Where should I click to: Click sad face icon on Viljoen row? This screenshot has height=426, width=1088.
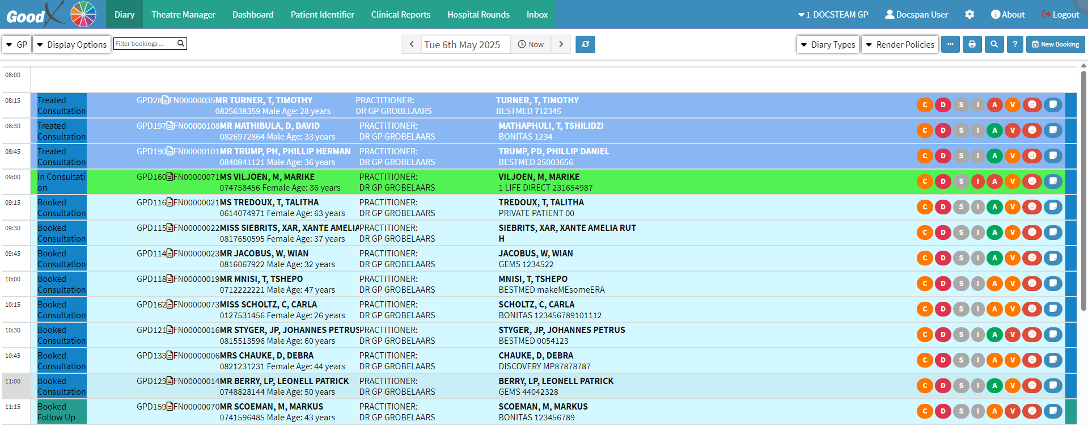pyautogui.click(x=1032, y=182)
